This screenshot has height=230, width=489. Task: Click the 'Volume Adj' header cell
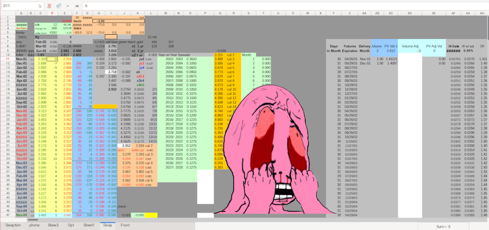(x=410, y=46)
